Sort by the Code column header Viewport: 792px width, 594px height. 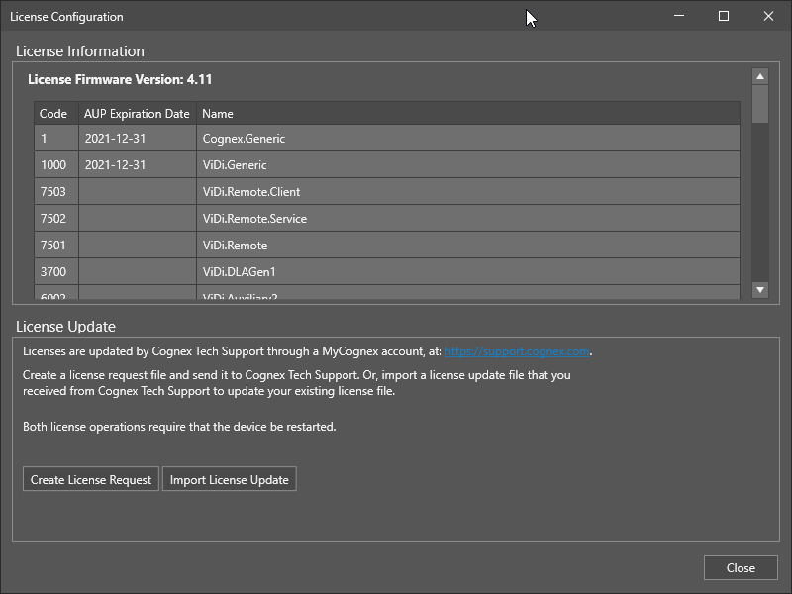(x=55, y=114)
